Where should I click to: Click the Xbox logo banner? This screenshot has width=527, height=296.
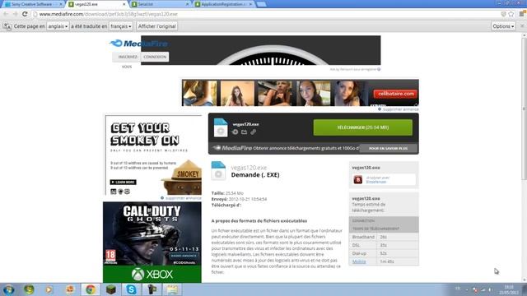(152, 274)
